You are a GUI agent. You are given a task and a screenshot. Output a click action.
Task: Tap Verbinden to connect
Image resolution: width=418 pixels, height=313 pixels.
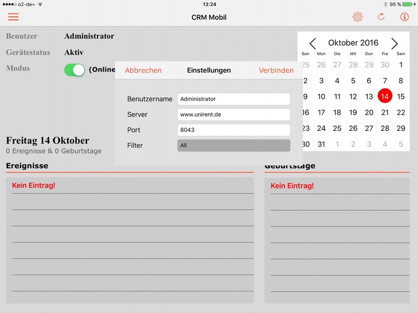pos(276,70)
